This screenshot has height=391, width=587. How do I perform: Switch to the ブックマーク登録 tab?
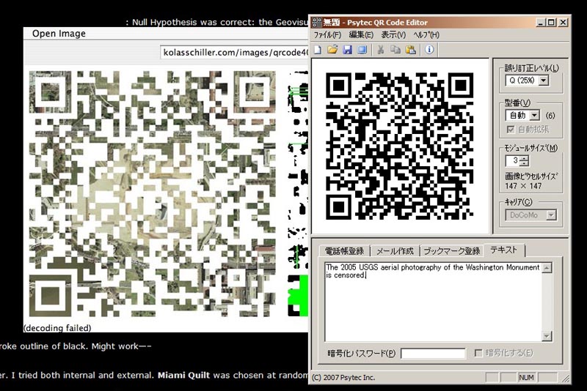[451, 251]
